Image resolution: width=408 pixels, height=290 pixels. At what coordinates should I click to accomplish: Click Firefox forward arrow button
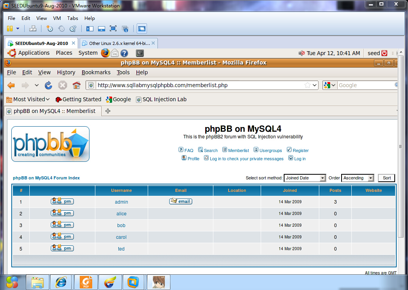pos(25,85)
